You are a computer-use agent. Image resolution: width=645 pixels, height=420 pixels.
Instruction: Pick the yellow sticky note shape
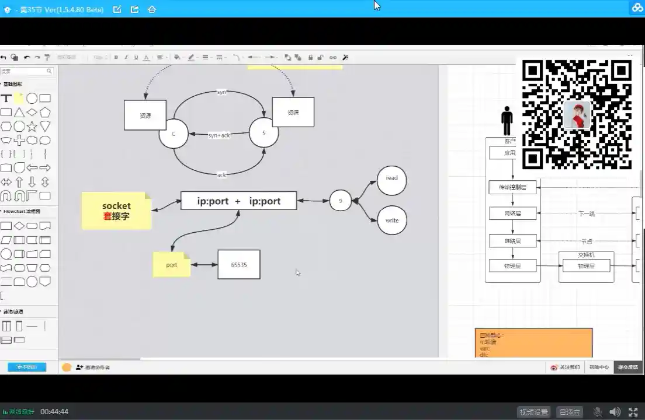(19, 99)
